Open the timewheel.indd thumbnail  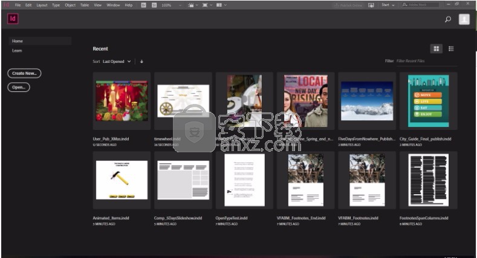(183, 101)
